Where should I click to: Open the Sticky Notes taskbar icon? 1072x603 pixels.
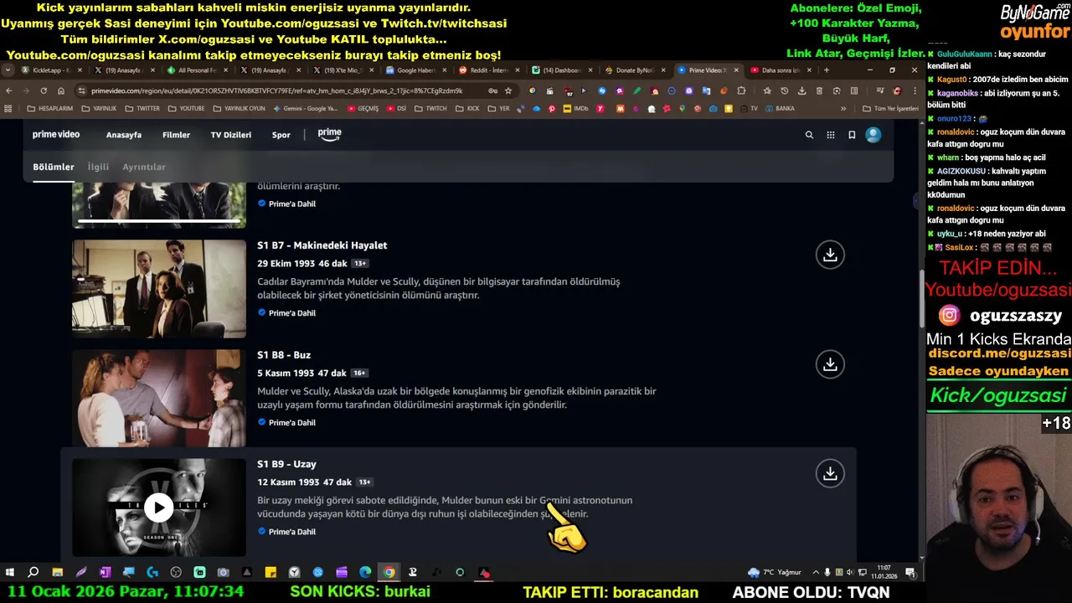point(271,573)
